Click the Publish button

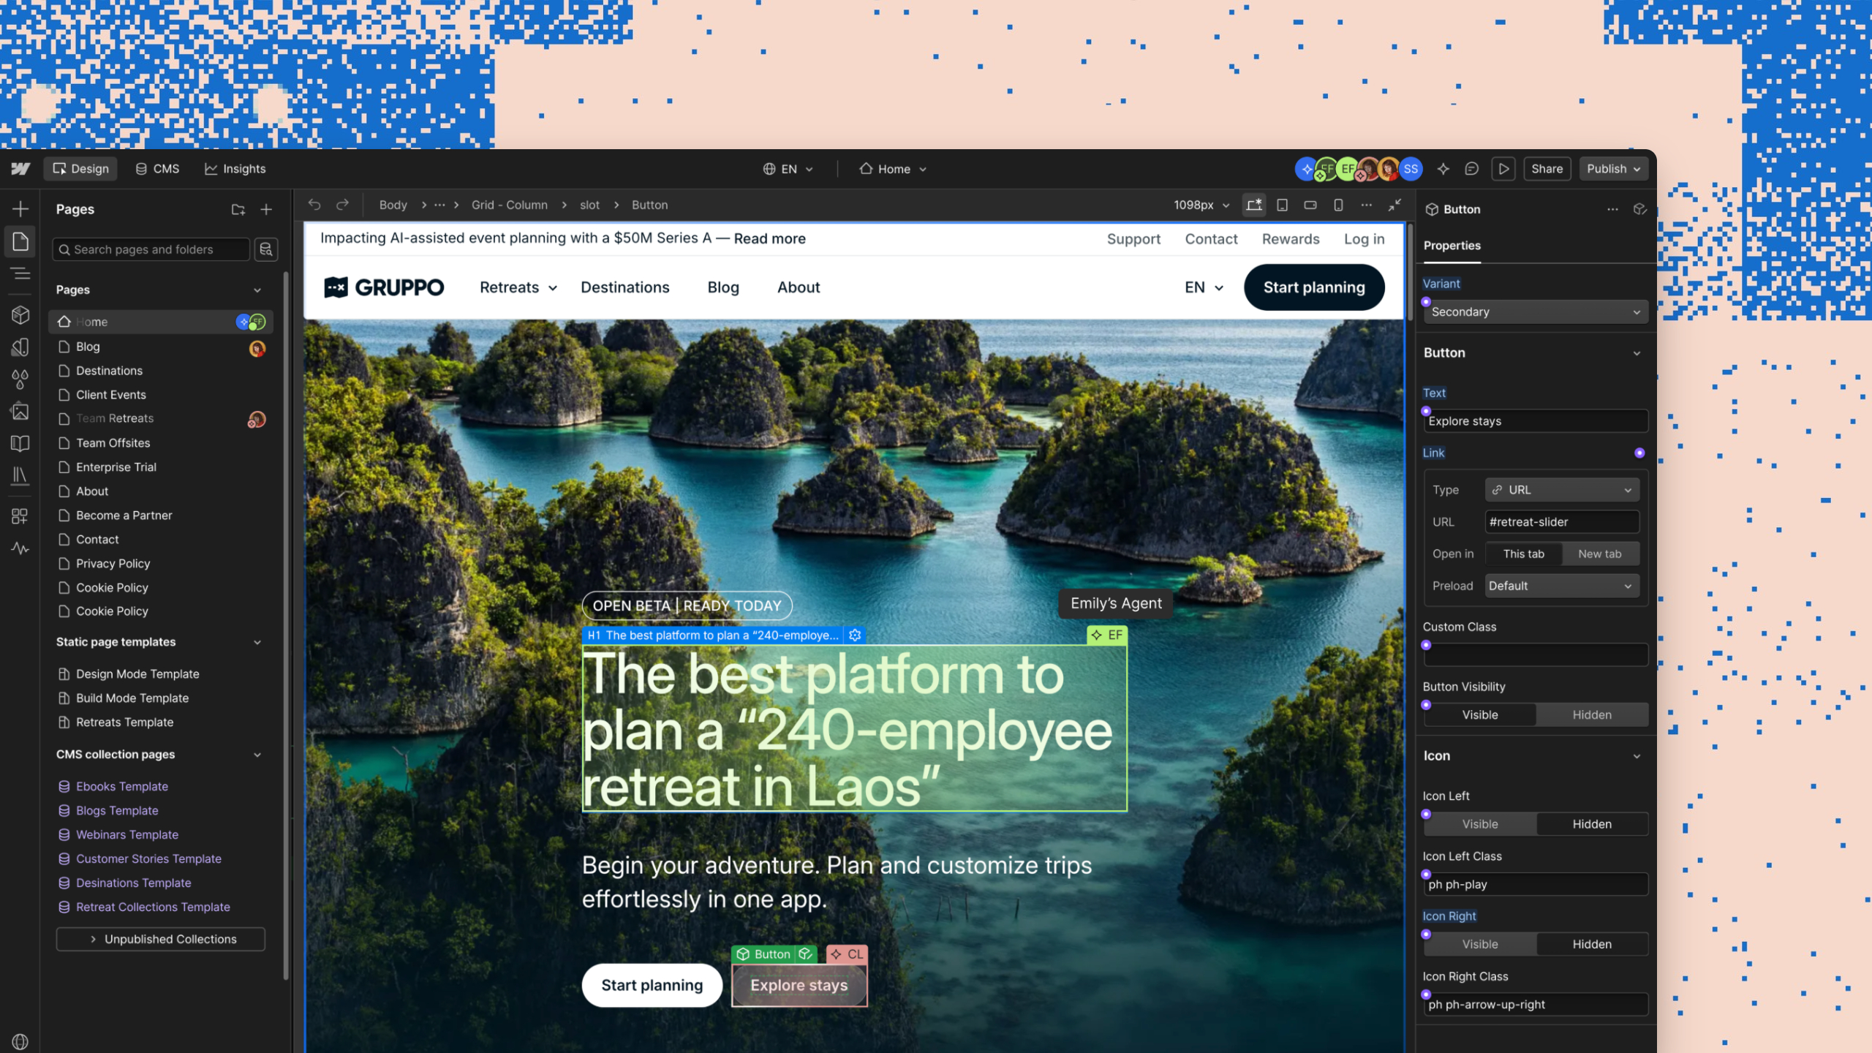click(1612, 169)
